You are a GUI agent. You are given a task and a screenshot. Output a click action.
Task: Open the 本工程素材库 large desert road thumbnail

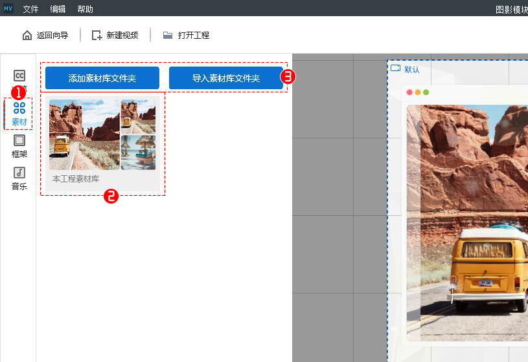coord(84,134)
